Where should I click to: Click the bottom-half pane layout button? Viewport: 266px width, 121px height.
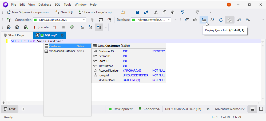point(252,109)
